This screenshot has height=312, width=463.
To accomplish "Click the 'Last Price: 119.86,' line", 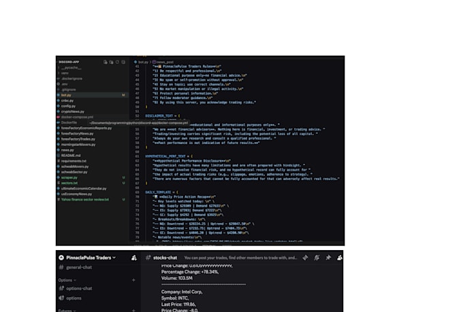I will pos(178,305).
